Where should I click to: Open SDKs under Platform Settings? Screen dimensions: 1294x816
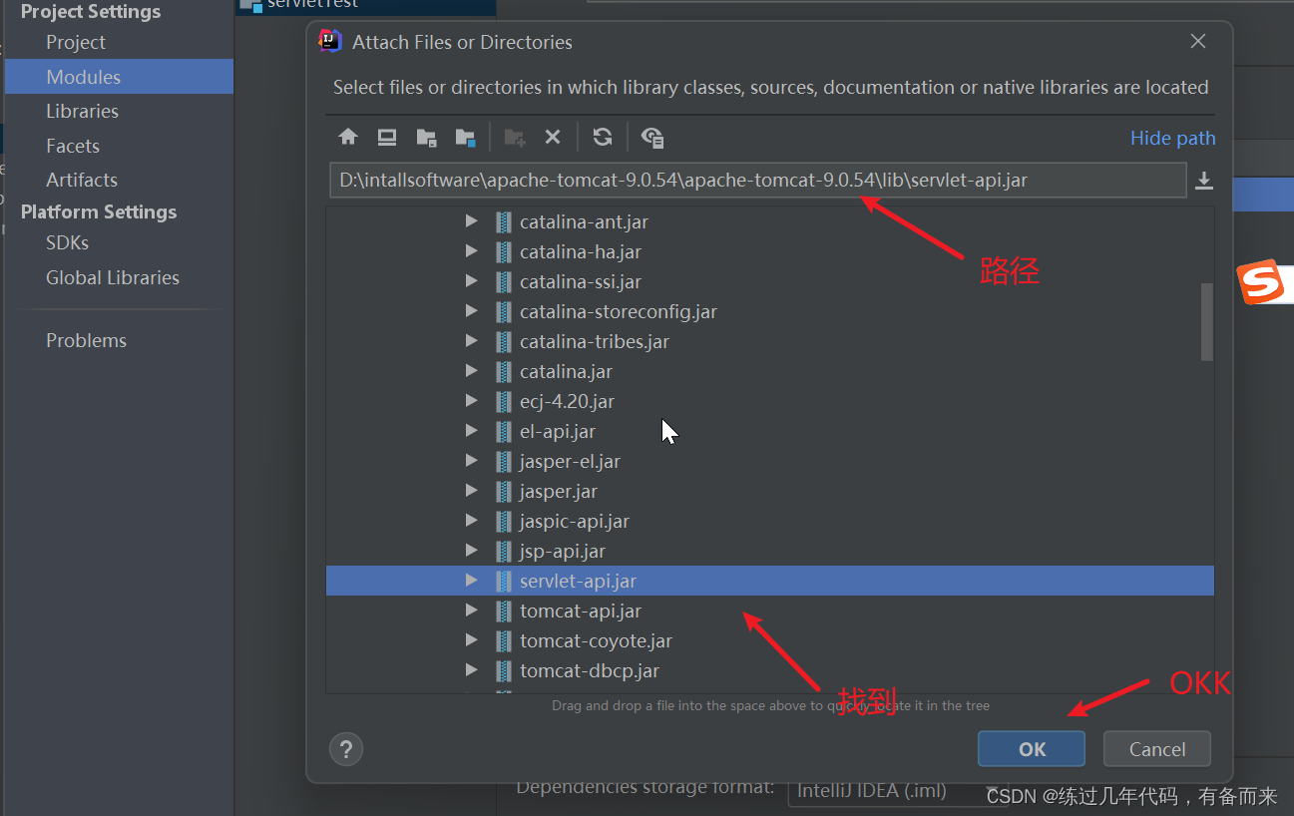tap(67, 242)
